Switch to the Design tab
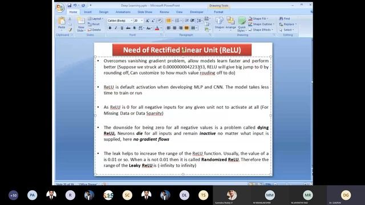The image size is (365, 205). pyautogui.click(x=104, y=12)
